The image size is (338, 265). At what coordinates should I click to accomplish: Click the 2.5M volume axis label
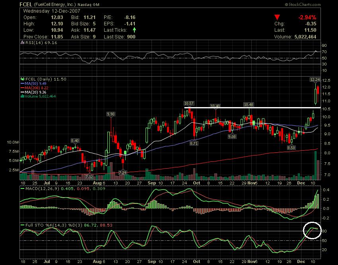14,170
